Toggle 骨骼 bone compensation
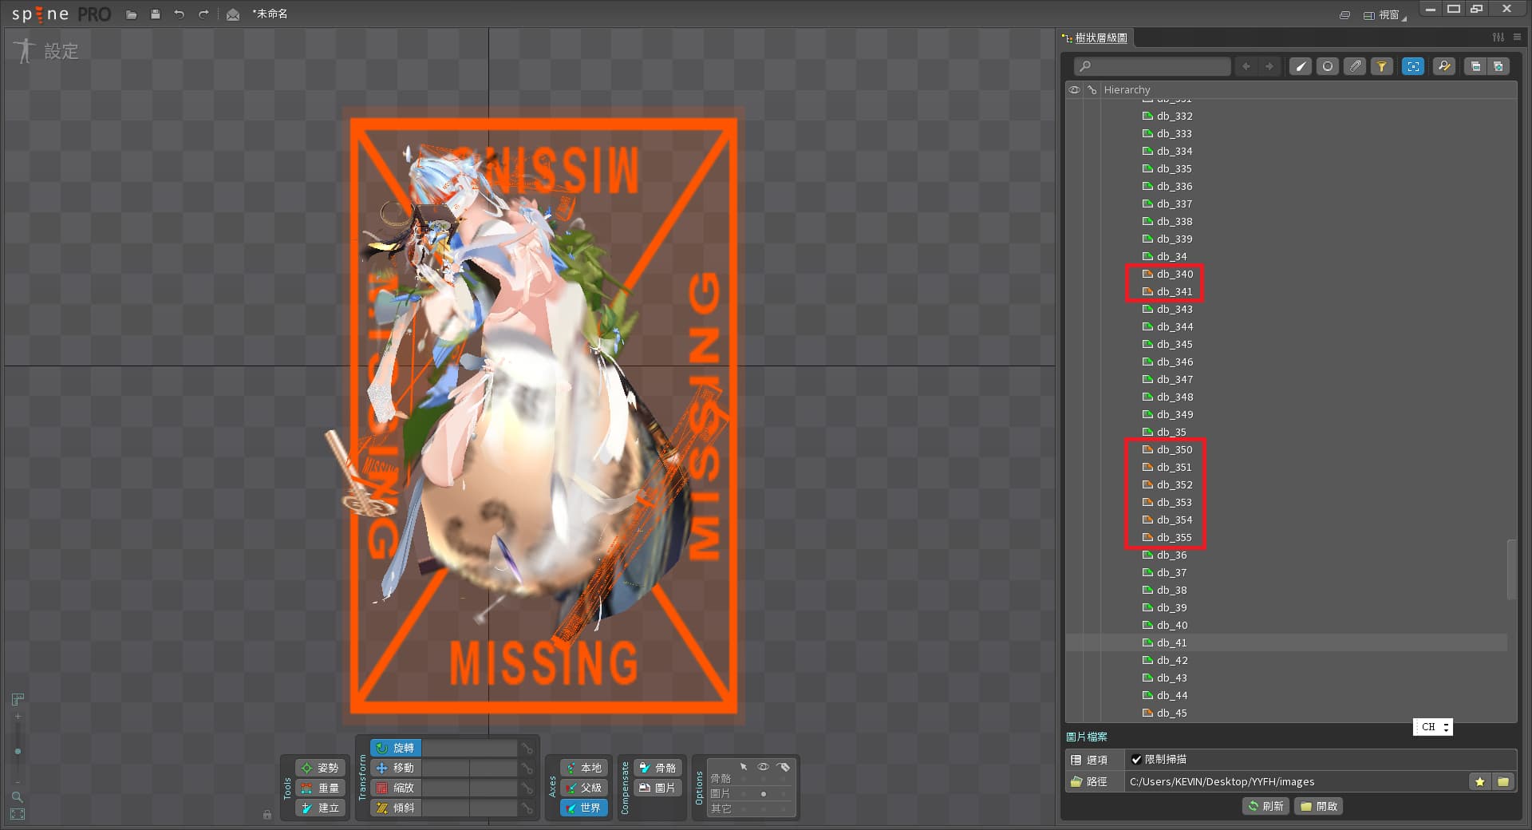 [x=658, y=768]
